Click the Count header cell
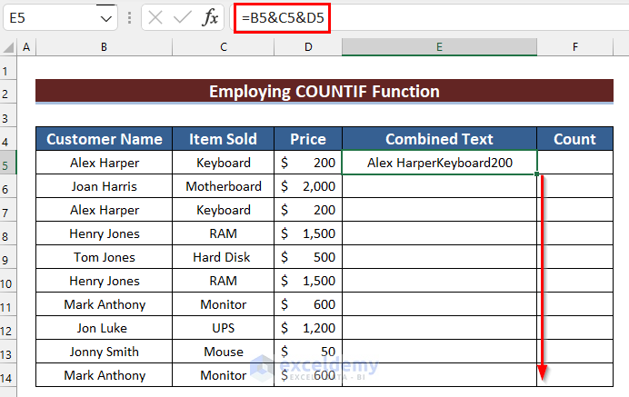The width and height of the screenshot is (629, 397). pos(574,139)
